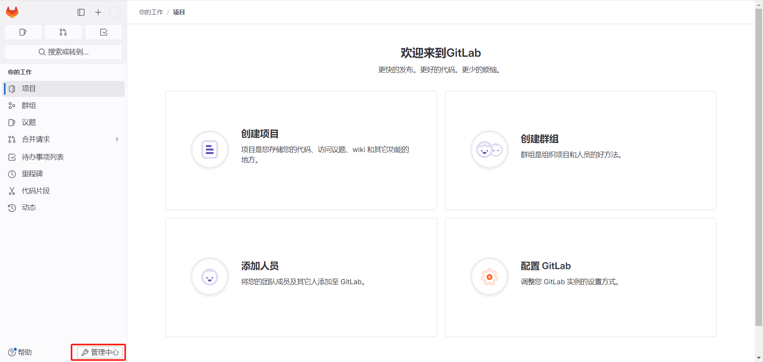Click the merge request sidebar icon
The width and height of the screenshot is (763, 362).
pos(12,139)
